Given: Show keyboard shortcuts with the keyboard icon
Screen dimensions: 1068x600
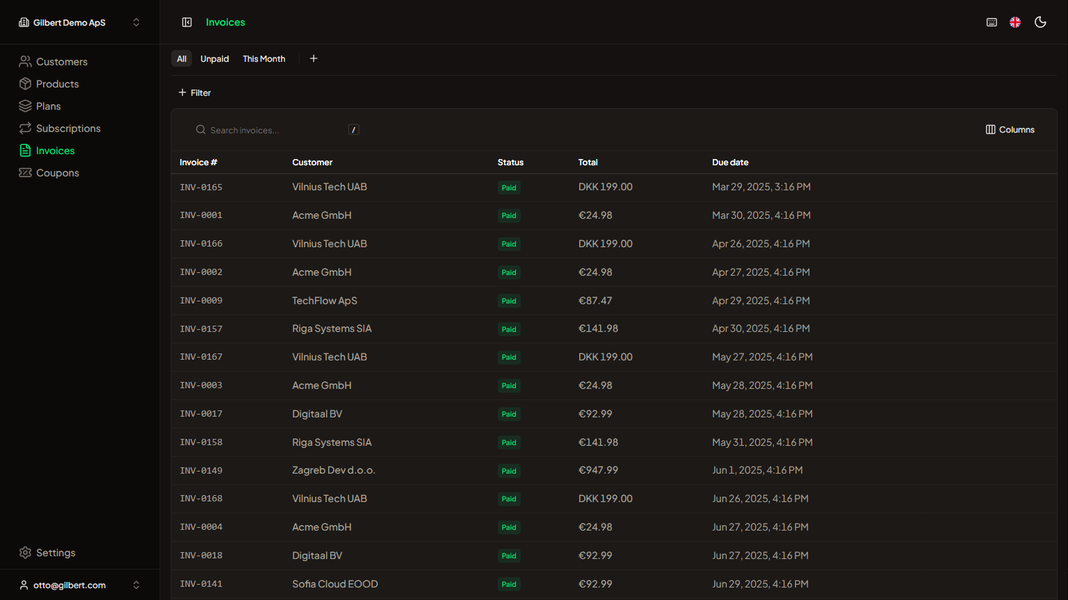Looking at the screenshot, I should tap(992, 22).
